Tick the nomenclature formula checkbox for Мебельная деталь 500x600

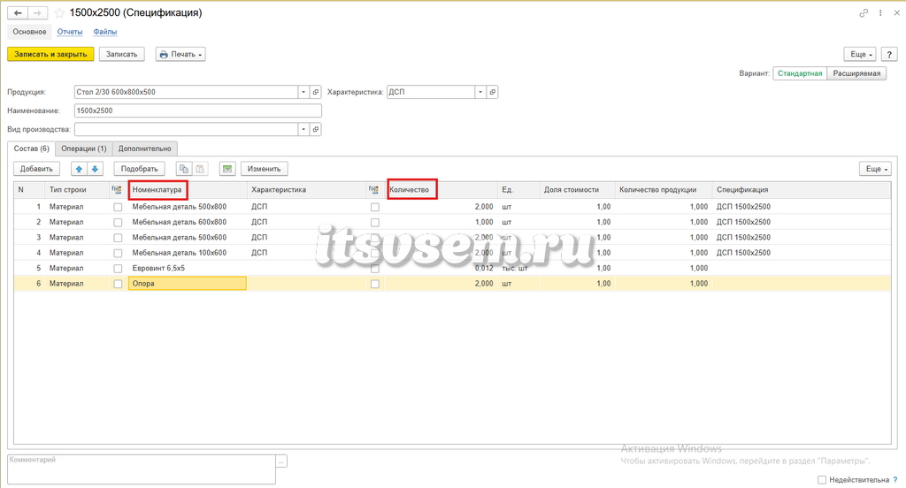(x=118, y=237)
